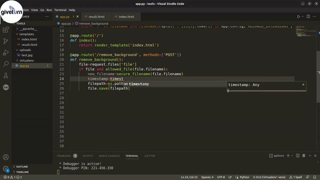The width and height of the screenshot is (320, 180).
Task: Open Explorer views ellipsis menu
Action: [47, 16]
